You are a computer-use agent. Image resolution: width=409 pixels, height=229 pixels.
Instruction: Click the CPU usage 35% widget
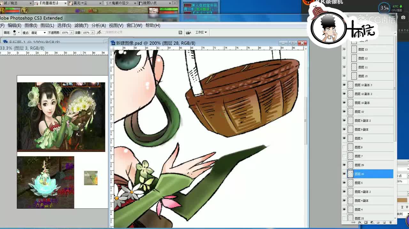pyautogui.click(x=384, y=8)
